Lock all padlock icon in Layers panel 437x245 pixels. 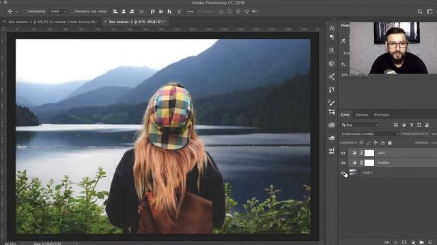point(390,143)
